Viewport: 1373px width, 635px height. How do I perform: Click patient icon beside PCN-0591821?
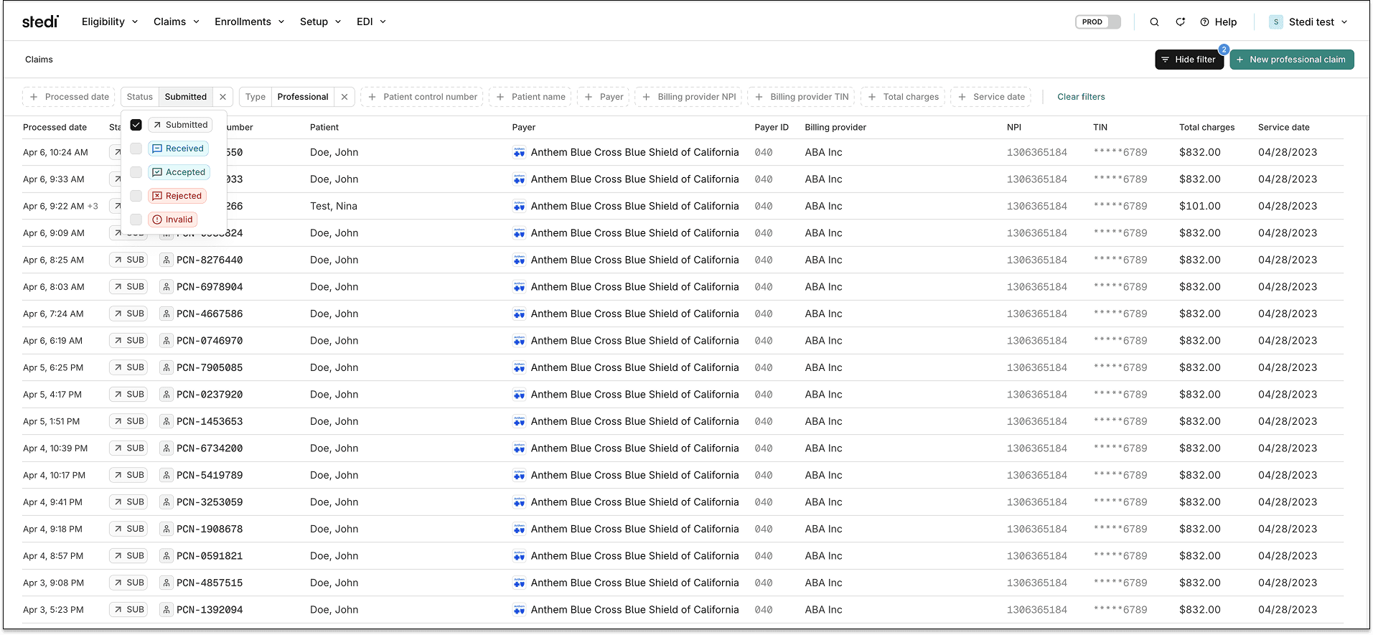point(166,556)
